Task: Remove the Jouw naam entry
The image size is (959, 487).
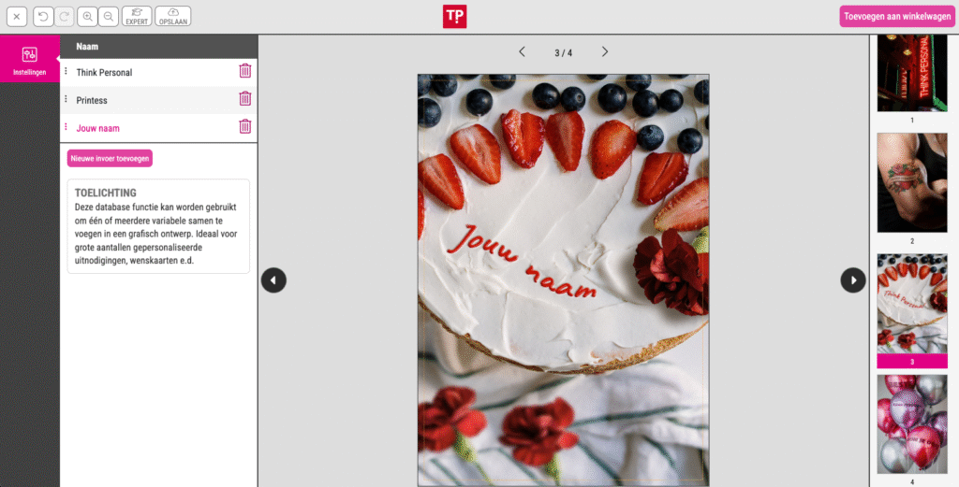Action: pos(244,127)
